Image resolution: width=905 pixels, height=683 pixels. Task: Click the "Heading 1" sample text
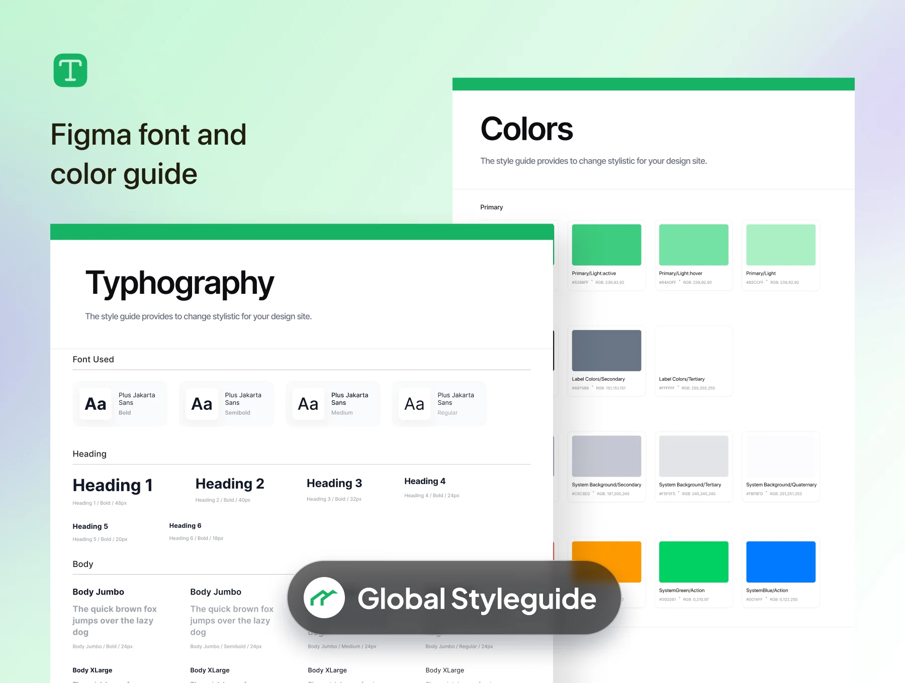(113, 485)
